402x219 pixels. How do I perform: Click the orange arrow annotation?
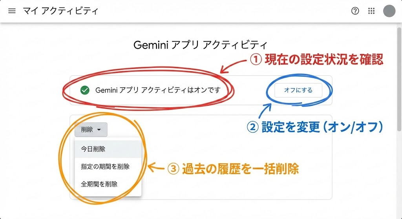coord(156,168)
